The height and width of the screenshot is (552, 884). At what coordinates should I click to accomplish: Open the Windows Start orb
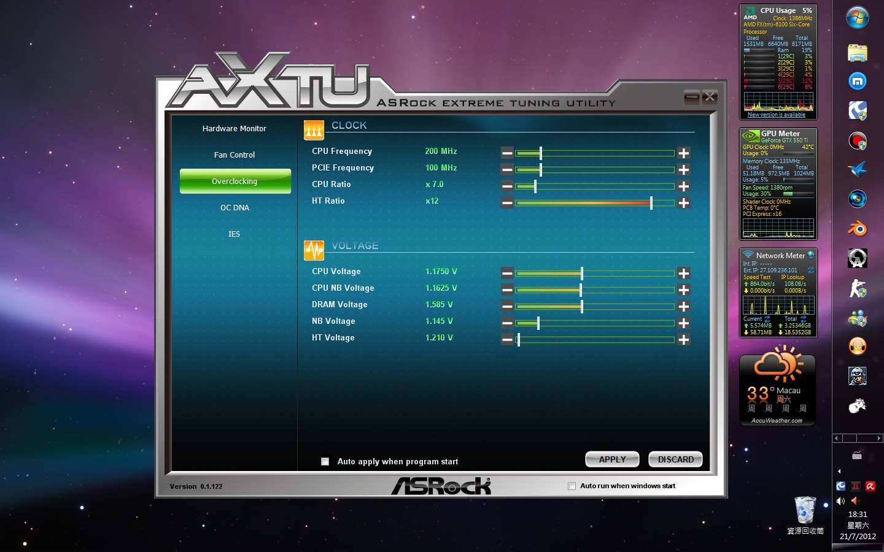click(858, 17)
